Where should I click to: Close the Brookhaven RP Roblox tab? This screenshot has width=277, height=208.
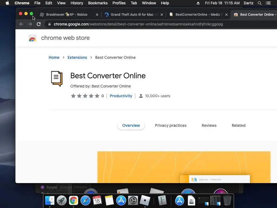pos(97,15)
